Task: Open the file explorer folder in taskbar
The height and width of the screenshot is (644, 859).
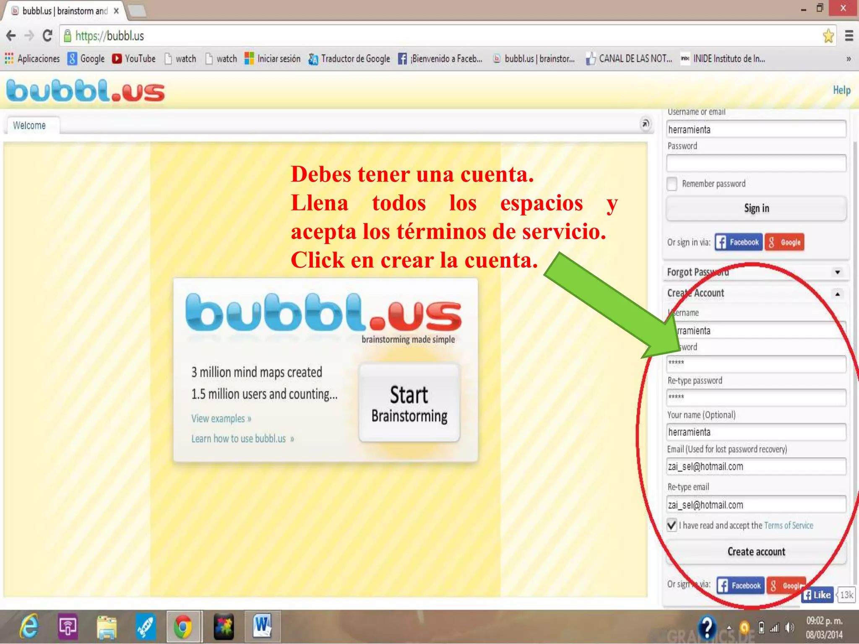Action: click(106, 627)
